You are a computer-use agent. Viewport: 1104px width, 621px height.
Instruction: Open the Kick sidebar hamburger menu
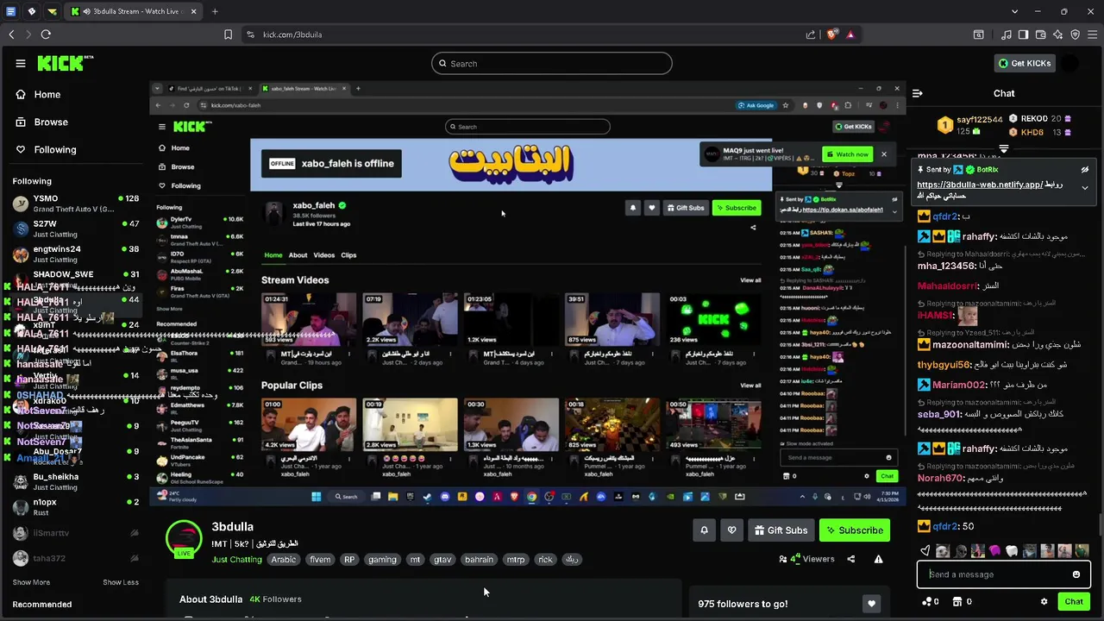tap(21, 63)
